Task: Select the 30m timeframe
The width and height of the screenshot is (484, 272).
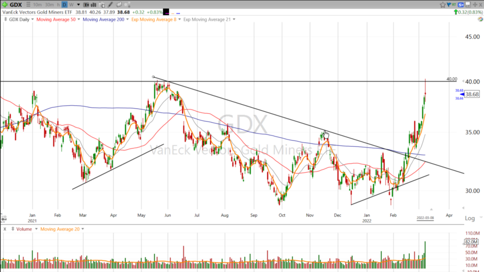Action: click(49, 5)
